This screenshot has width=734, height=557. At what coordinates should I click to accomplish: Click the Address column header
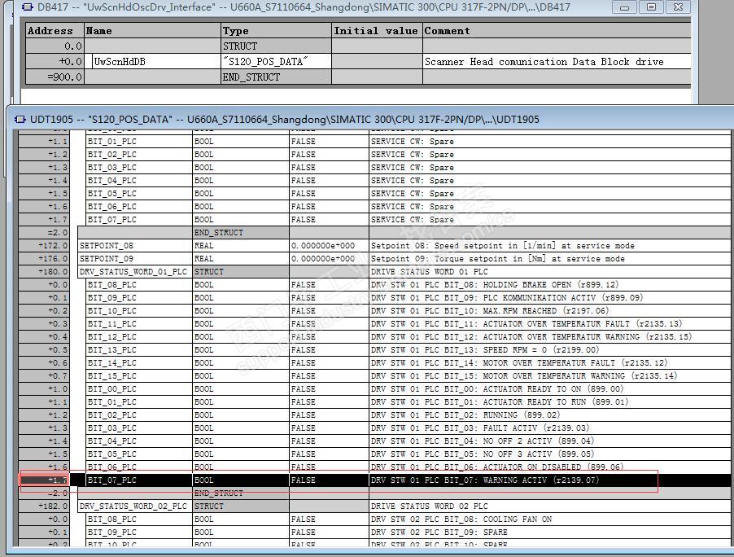click(55, 30)
